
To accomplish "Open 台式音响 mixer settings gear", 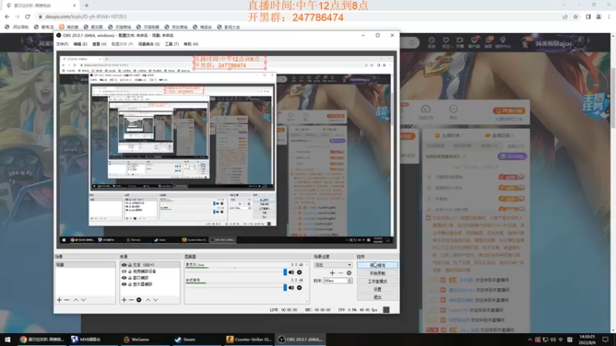I will pyautogui.click(x=300, y=288).
